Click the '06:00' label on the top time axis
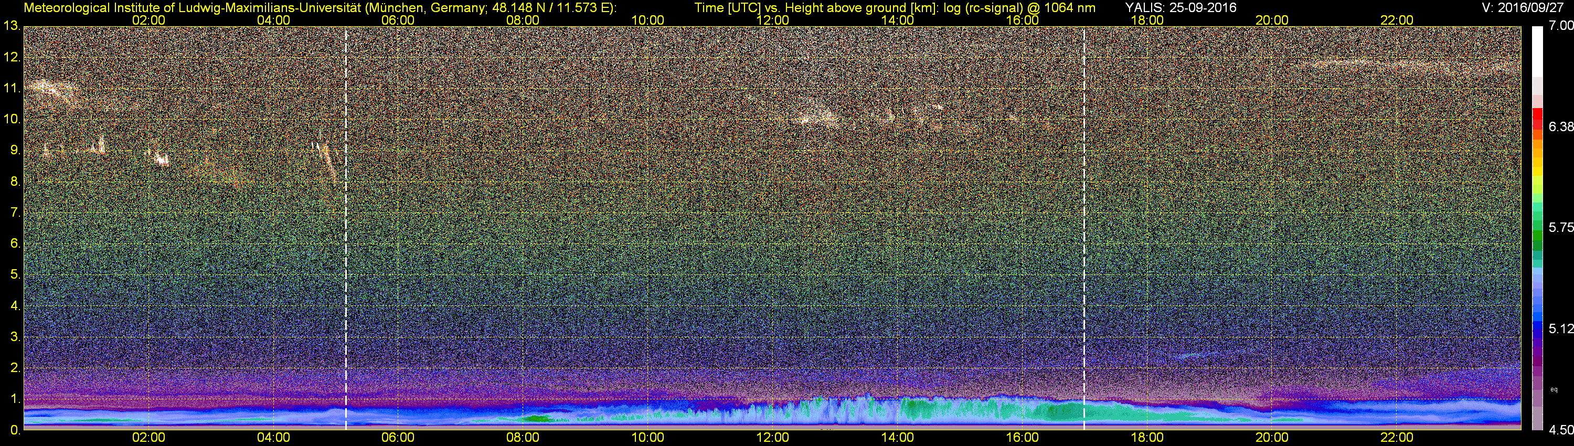The height and width of the screenshot is (446, 1574). (x=398, y=20)
